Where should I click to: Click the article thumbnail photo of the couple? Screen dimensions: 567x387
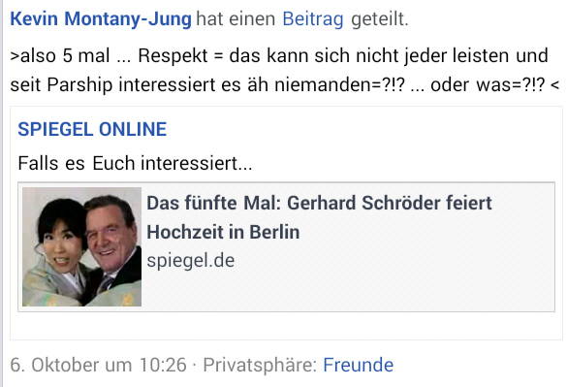[x=81, y=247]
